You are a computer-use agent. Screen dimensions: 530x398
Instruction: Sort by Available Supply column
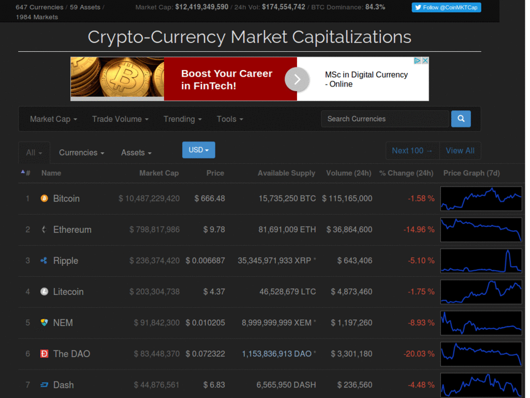(286, 173)
